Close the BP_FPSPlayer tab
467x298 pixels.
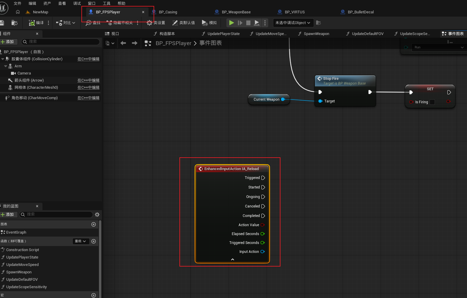tap(143, 12)
